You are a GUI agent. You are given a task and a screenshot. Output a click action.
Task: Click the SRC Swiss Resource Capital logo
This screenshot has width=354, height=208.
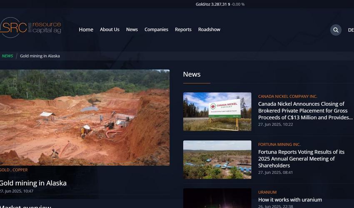tap(30, 27)
